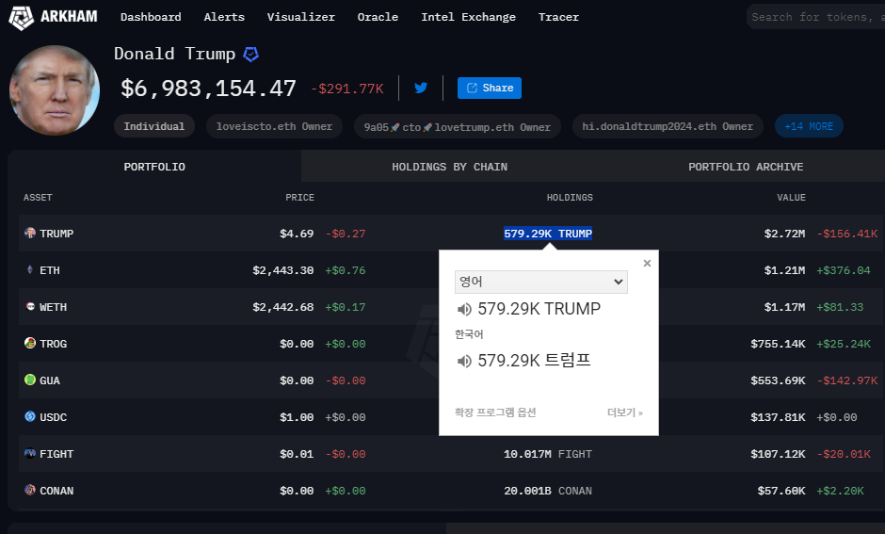This screenshot has width=885, height=534.
Task: Click the $755.14K TROG value
Action: (x=778, y=344)
